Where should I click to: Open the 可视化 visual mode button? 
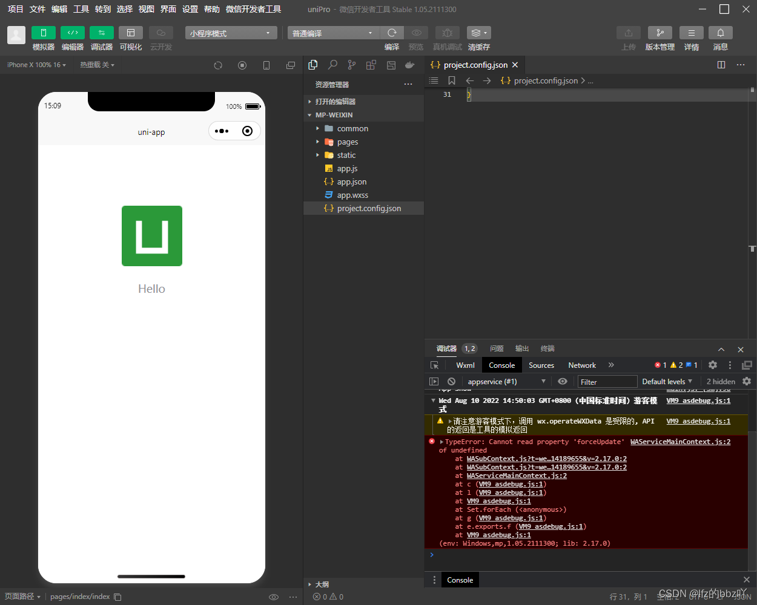click(x=131, y=33)
